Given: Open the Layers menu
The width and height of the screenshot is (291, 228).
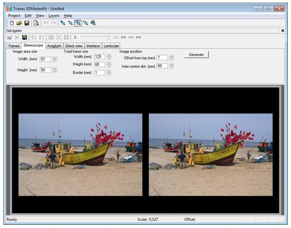Looking at the screenshot, I should coord(53,16).
